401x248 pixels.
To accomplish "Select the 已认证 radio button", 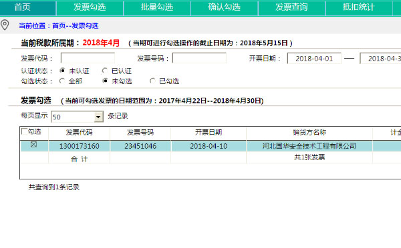I will click(105, 71).
